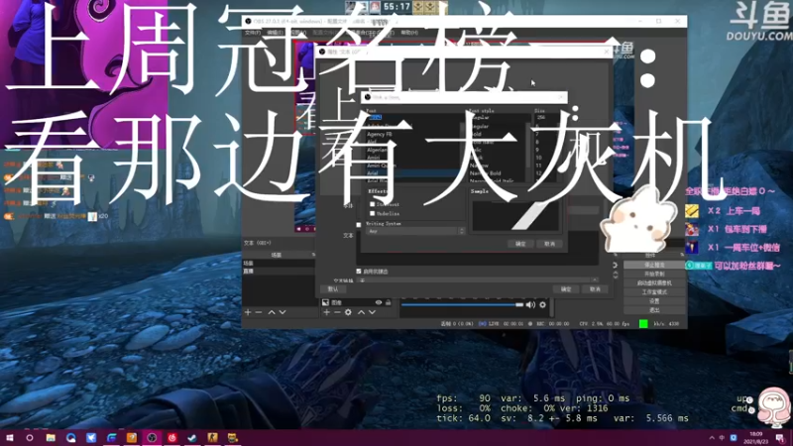The width and height of the screenshot is (793, 446).
Task: Select 场景 scene in scenes list
Action: [x=279, y=264]
